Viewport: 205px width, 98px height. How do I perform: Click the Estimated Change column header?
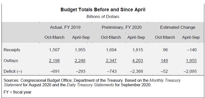[178, 27]
